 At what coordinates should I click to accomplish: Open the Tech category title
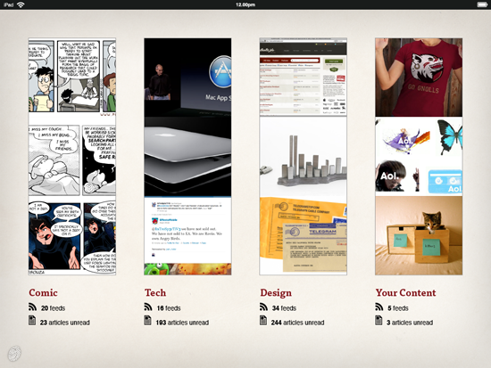(x=155, y=292)
